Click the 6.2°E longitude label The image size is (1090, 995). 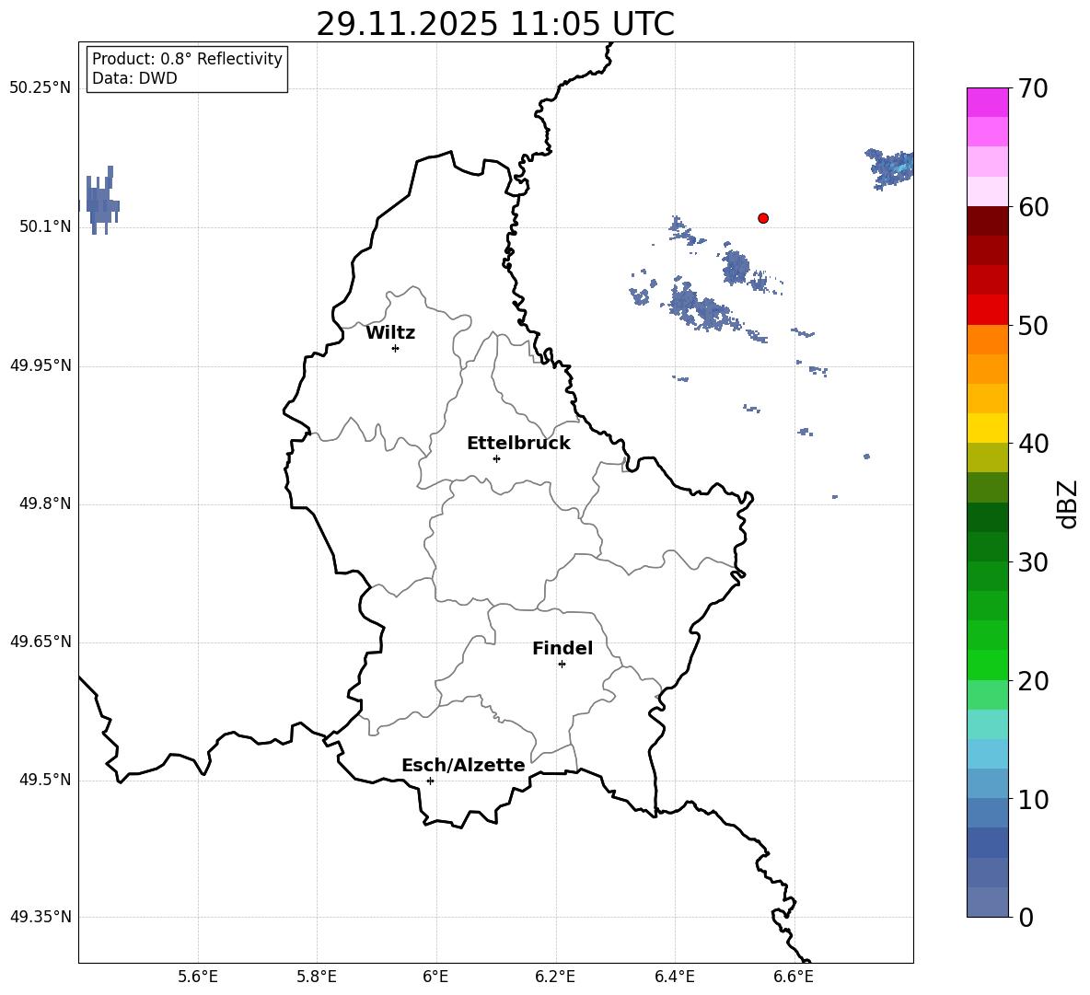(555, 977)
